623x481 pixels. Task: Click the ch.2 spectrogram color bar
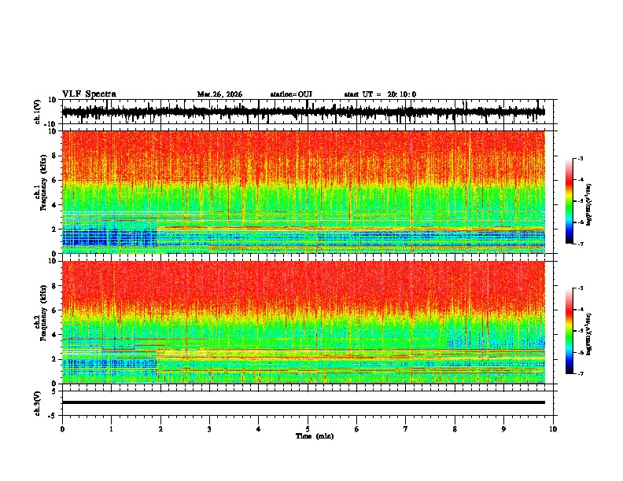[569, 331]
